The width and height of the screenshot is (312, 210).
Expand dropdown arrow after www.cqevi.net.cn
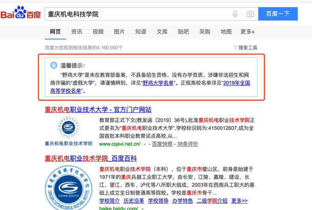tap(145, 144)
